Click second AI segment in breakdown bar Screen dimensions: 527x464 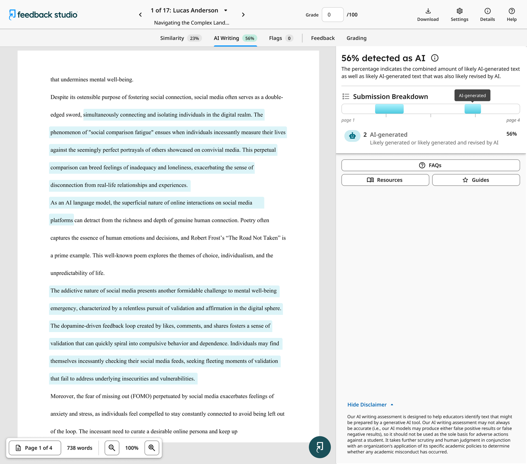point(472,109)
